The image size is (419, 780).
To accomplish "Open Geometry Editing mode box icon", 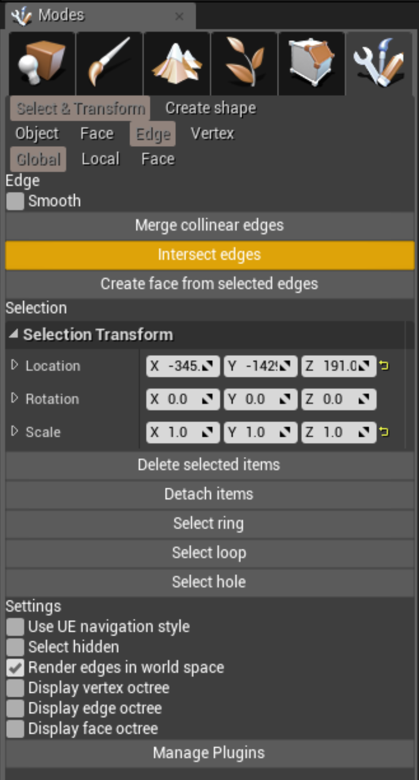I will [x=311, y=63].
